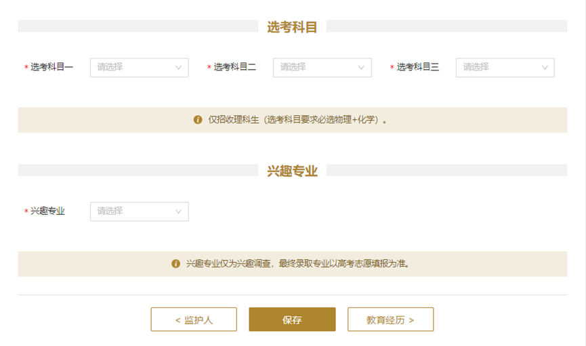
Task: Click the 仅招收理科生 notice text
Action: click(297, 120)
